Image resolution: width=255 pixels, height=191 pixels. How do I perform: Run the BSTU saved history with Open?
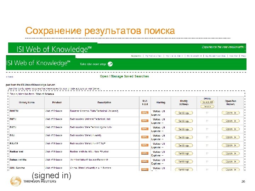pyautogui.click(x=231, y=129)
